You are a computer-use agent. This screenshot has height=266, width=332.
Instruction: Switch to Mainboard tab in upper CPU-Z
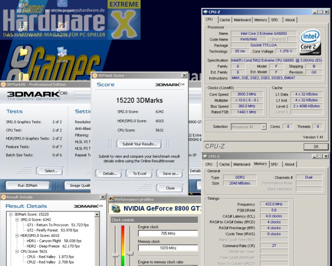click(x=242, y=20)
